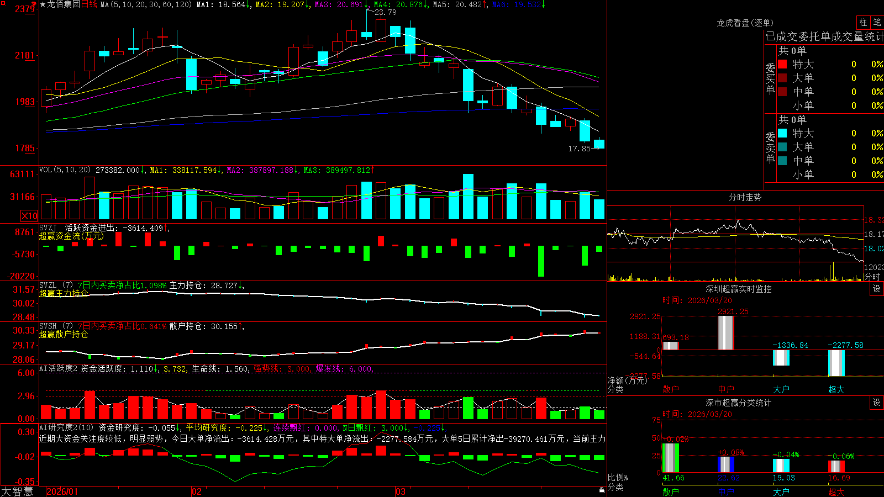Viewport: 884px width, 497px height.
Task: Click the 深市超赢分类统计 title
Action: pyautogui.click(x=739, y=403)
